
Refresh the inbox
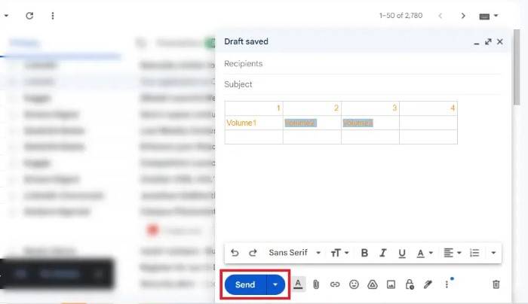29,15
